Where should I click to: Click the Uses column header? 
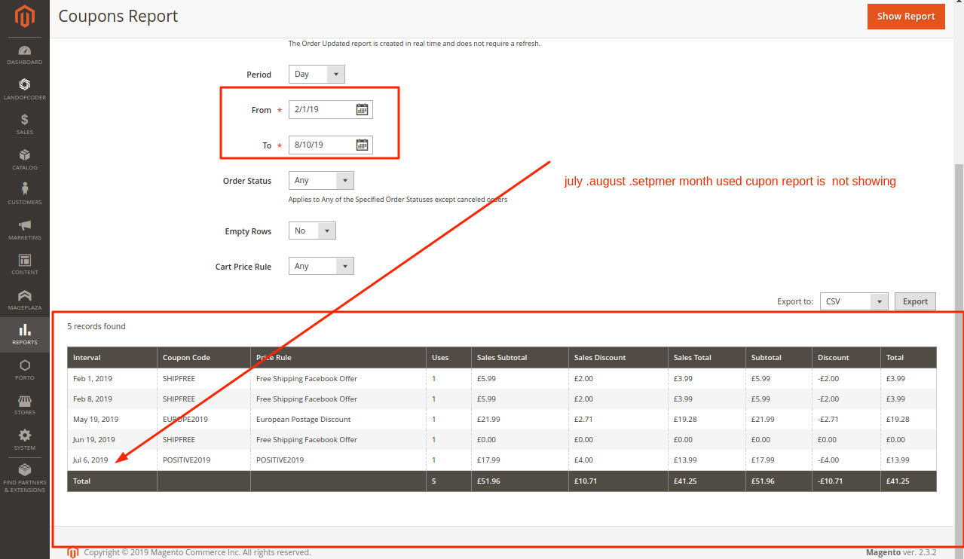click(x=448, y=357)
